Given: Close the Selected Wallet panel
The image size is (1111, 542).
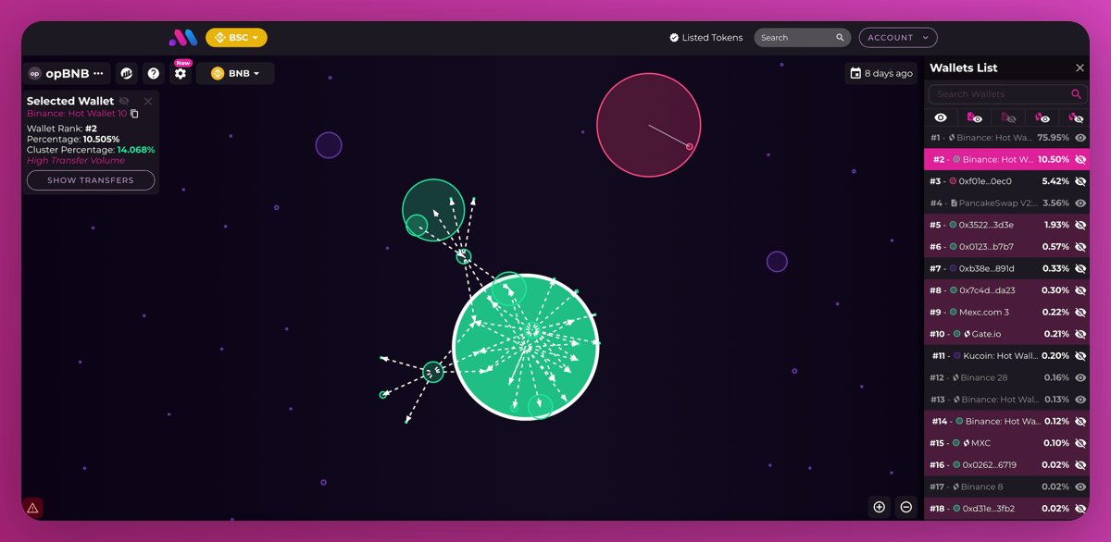Looking at the screenshot, I should tap(148, 101).
